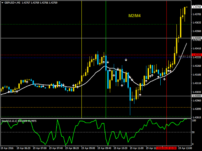Screen dimensions: 202x151
Task: Click the stochastic 50 level value
Action: (193, 132)
